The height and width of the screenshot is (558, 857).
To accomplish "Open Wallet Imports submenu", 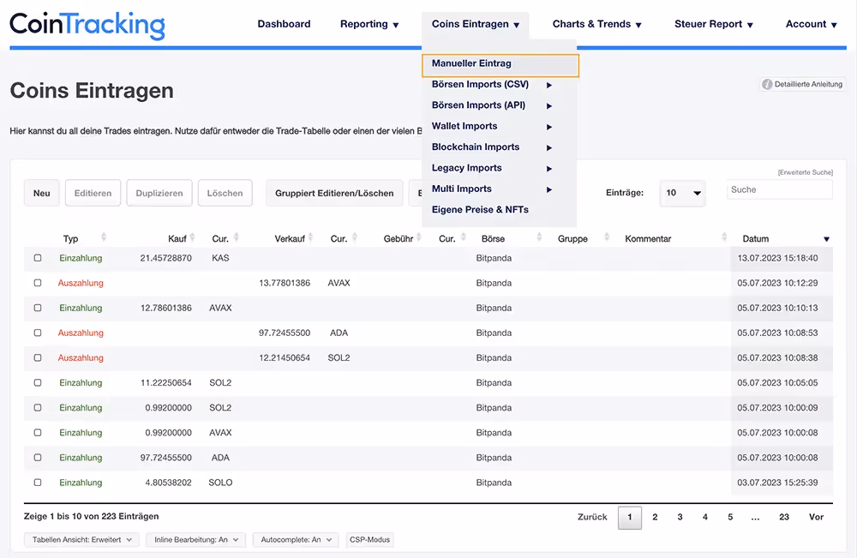I will (492, 126).
